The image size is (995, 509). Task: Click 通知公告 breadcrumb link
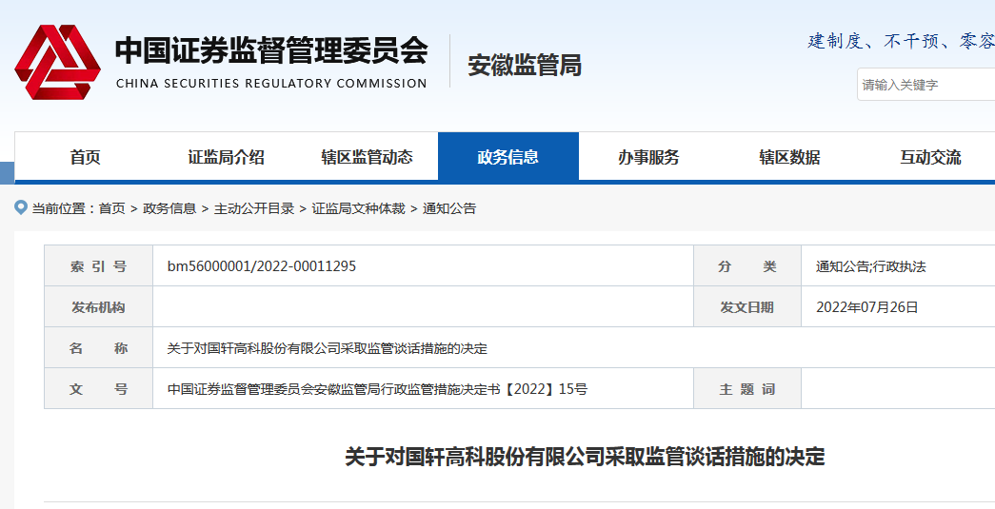(449, 208)
